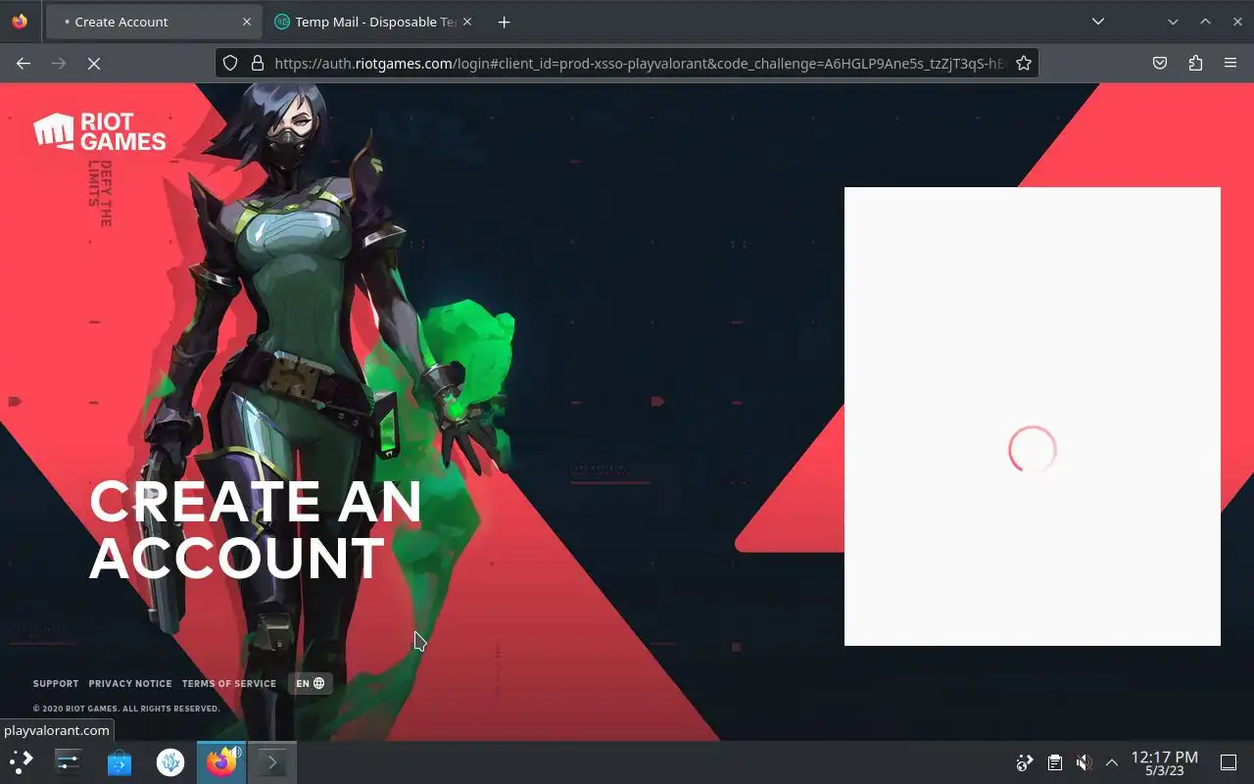Open the PRIVACY NOTICE link
Screen dimensions: 1254x784
pyautogui.click(x=130, y=684)
